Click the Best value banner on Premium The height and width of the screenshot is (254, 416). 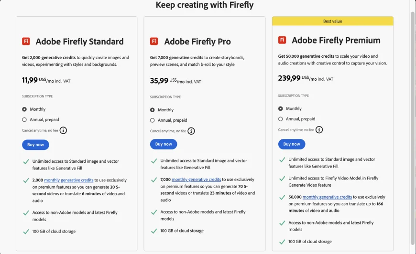pos(333,21)
